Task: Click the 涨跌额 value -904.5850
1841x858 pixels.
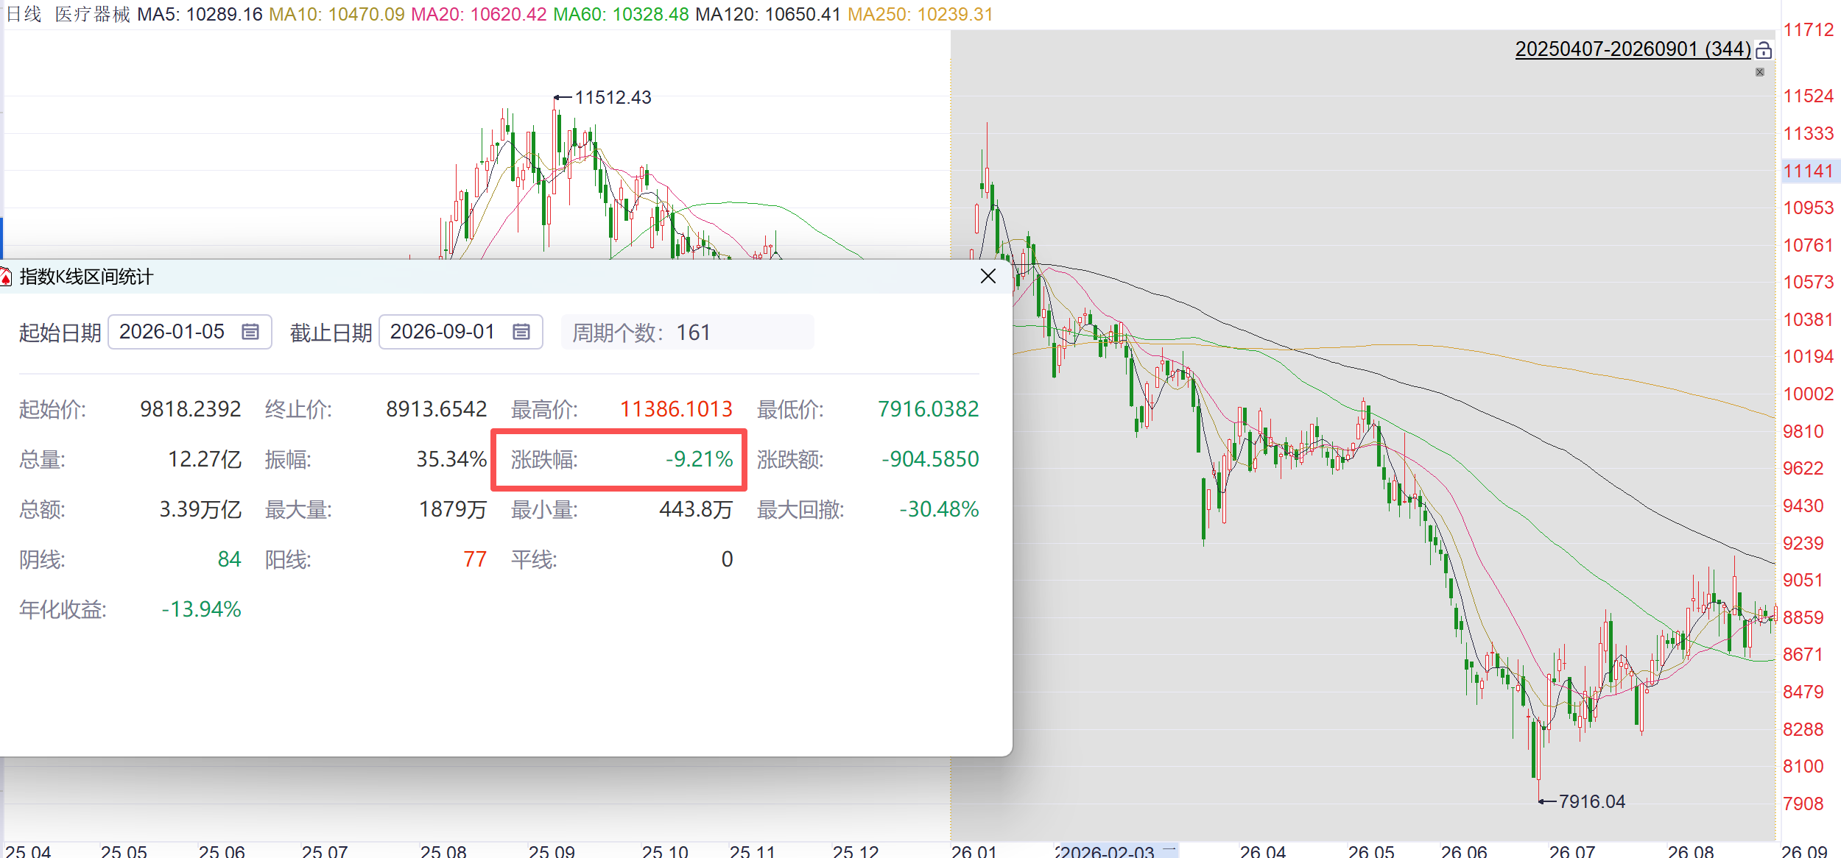Action: (930, 459)
